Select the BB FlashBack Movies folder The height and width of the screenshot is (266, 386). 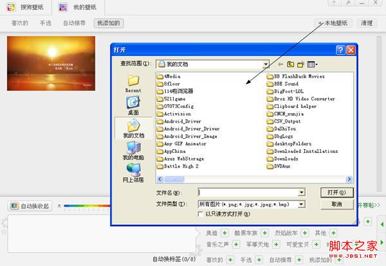[x=296, y=76]
